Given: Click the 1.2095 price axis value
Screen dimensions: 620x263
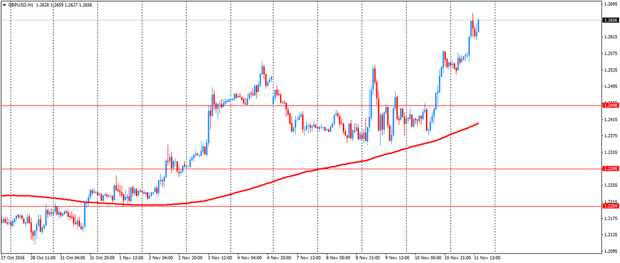Looking at the screenshot, I should 611,251.
